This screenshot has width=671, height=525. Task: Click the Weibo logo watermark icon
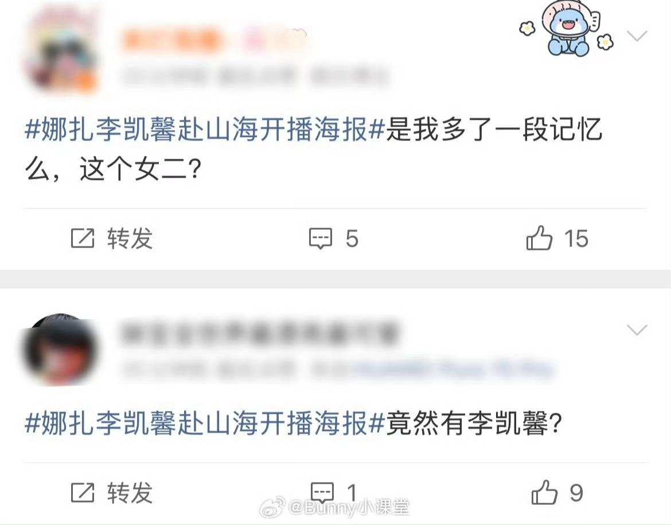272,507
